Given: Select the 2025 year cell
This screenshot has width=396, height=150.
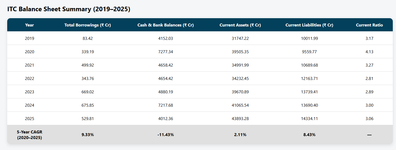Looking at the screenshot, I should [29, 118].
